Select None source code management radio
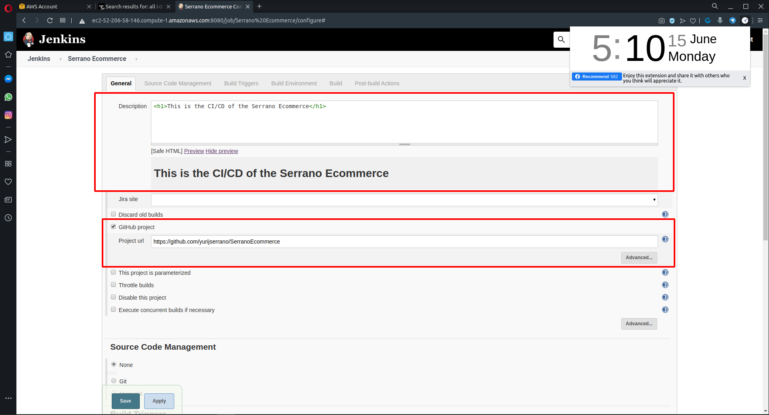Image resolution: width=769 pixels, height=415 pixels. [x=114, y=365]
